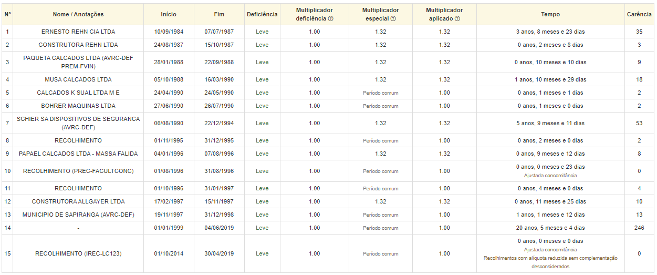This screenshot has height=275, width=657.
Task: Click start date 01/11/1995
Action: (169, 140)
